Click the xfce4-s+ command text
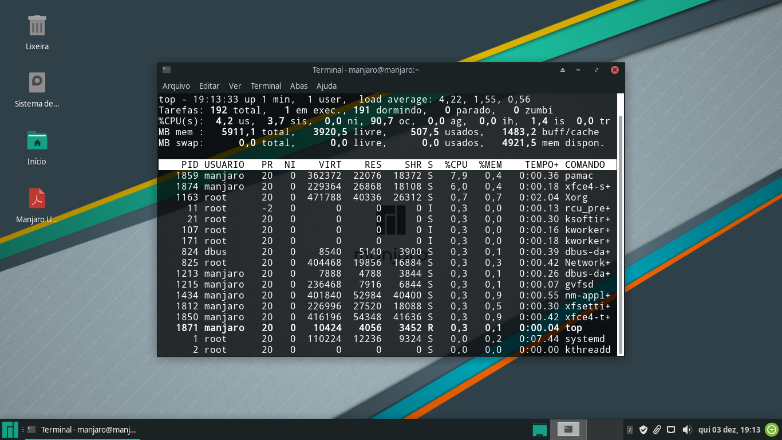 coord(588,187)
